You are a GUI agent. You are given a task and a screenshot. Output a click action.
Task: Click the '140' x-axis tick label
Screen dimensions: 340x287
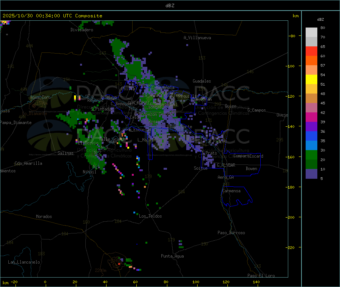tap(256, 282)
